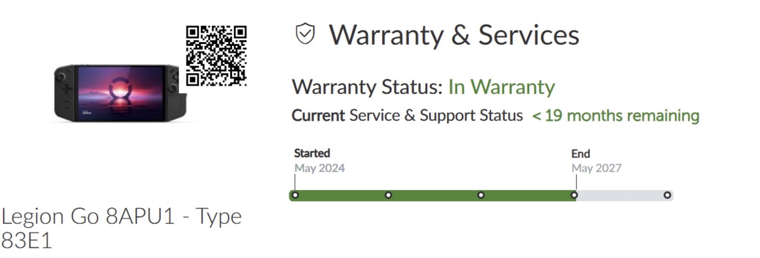
Task: Click the "< 19 months remaining" text
Action: 616,116
